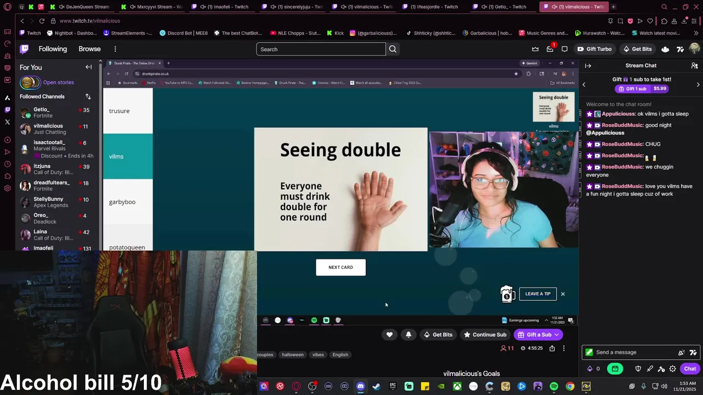Go back in browser history
The width and height of the screenshot is (703, 395).
(22, 21)
